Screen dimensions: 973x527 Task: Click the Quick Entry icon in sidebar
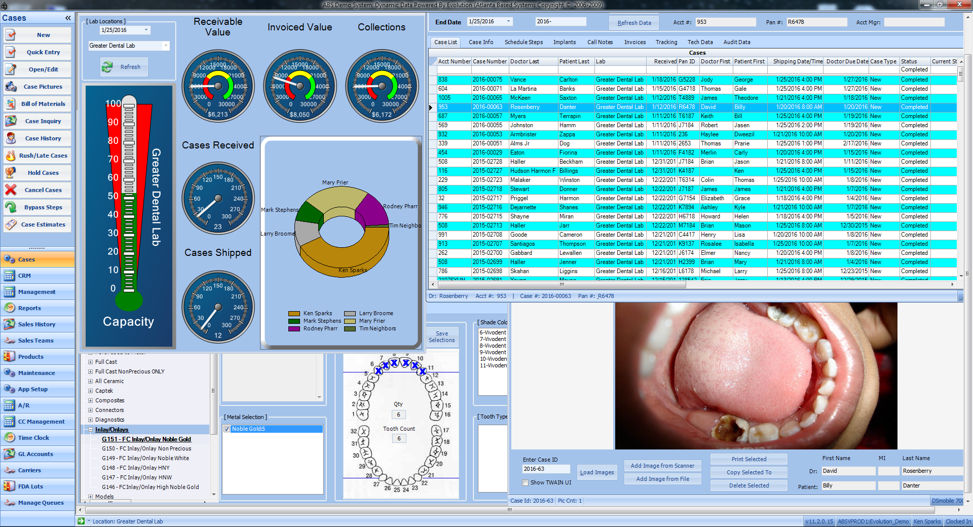click(11, 52)
